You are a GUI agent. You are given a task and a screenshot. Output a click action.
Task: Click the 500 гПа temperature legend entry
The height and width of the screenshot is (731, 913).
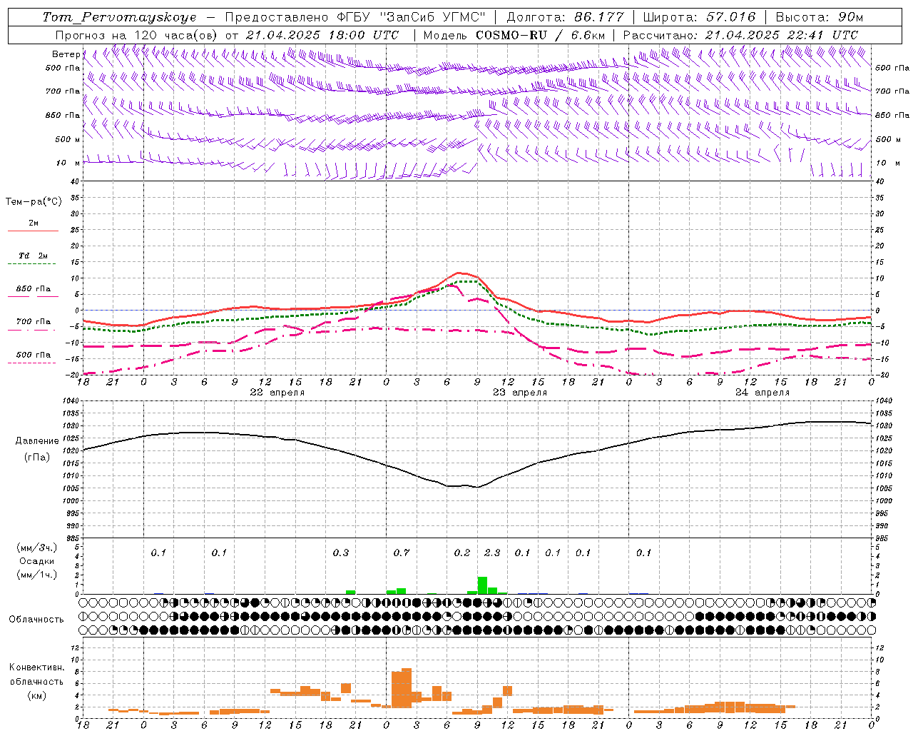click(x=33, y=355)
